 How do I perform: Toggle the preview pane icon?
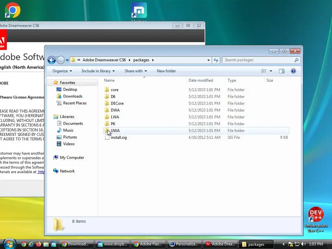[x=282, y=71]
